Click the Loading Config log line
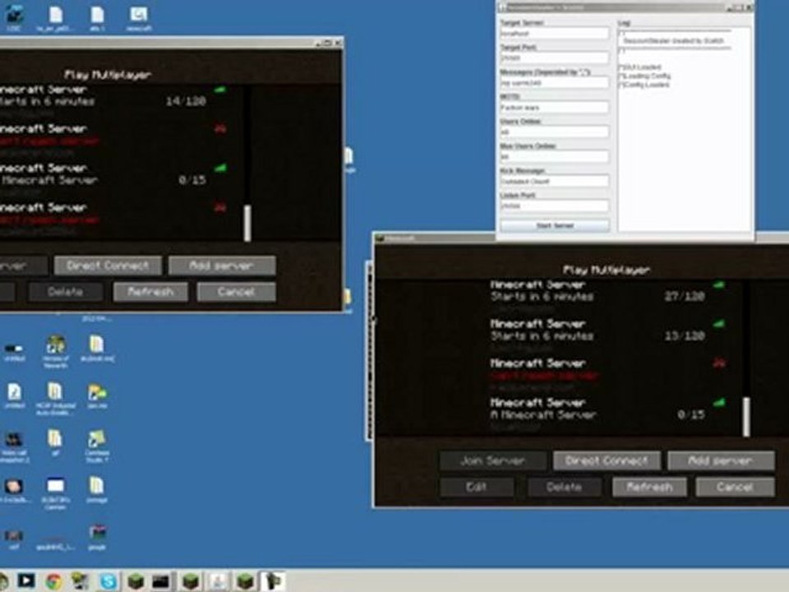 (644, 76)
